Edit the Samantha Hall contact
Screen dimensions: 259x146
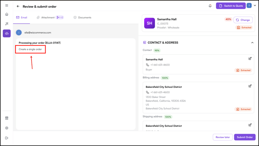250,59
